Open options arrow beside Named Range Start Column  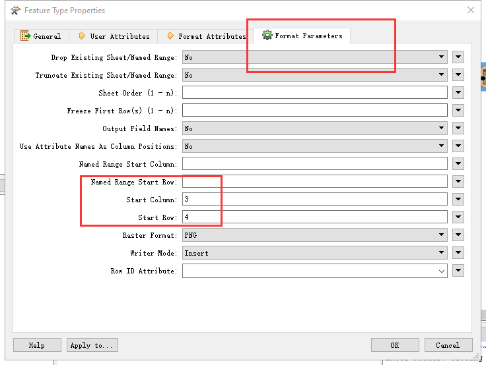coord(458,163)
